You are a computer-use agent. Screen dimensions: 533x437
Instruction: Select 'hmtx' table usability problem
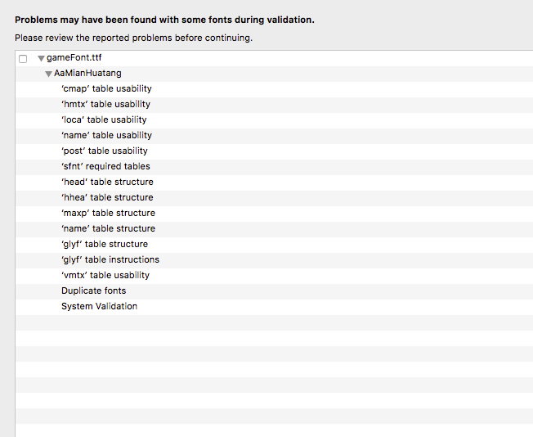coord(105,105)
